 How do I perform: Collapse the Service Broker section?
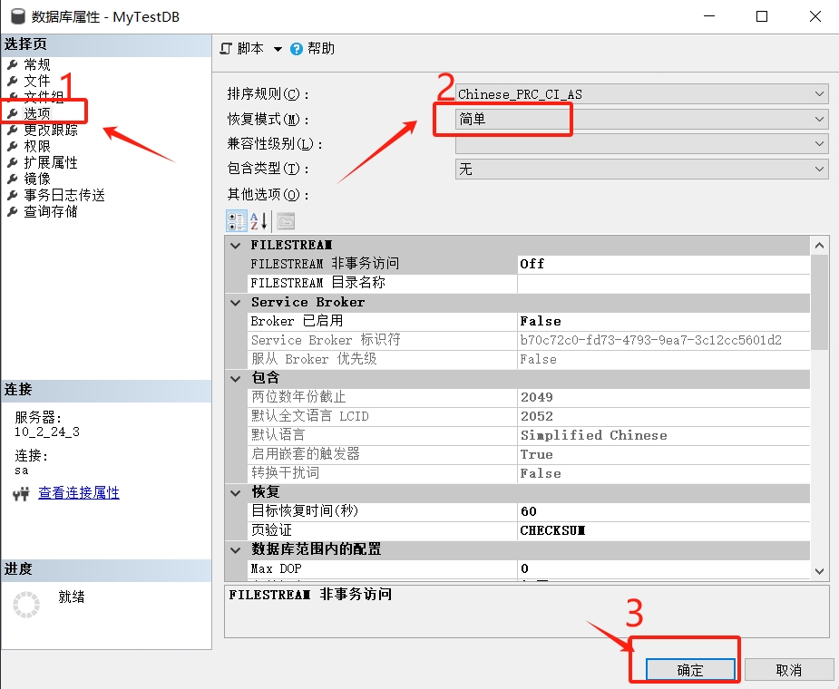coord(236,302)
